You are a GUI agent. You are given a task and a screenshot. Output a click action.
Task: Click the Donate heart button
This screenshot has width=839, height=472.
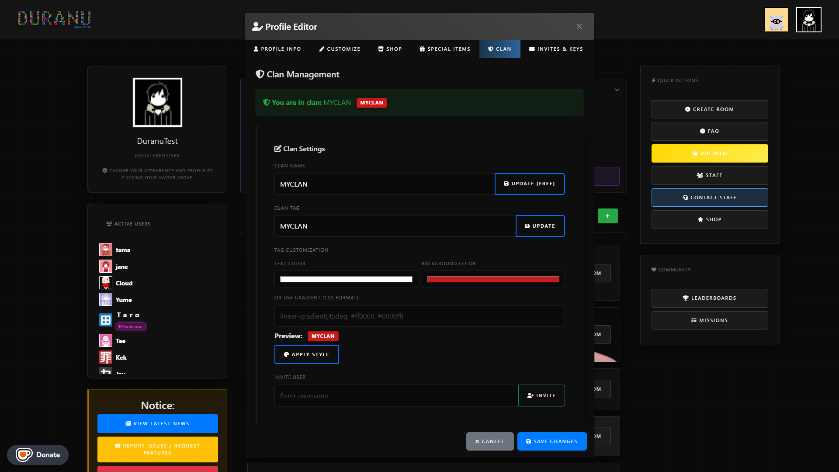(x=38, y=455)
